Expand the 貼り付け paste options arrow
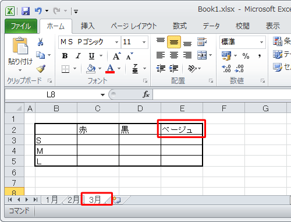291x222 pixels. tap(20, 70)
